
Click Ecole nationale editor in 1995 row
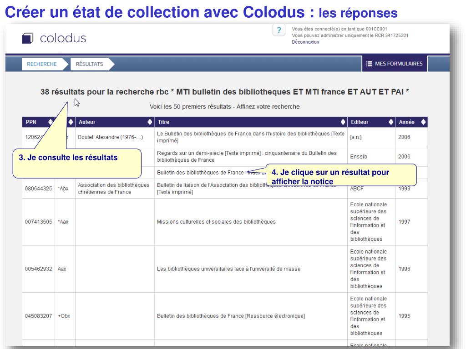click(368, 316)
